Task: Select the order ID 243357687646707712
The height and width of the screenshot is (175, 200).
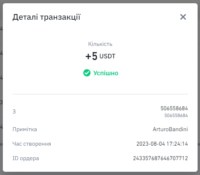Action: click(161, 158)
